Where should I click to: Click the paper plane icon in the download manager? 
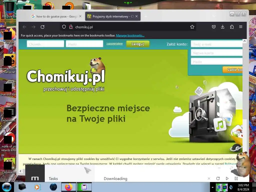[x=87, y=170]
